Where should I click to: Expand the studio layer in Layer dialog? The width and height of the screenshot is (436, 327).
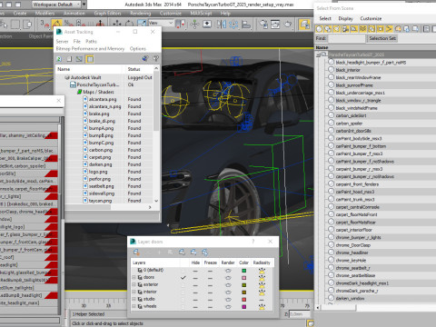(x=134, y=299)
